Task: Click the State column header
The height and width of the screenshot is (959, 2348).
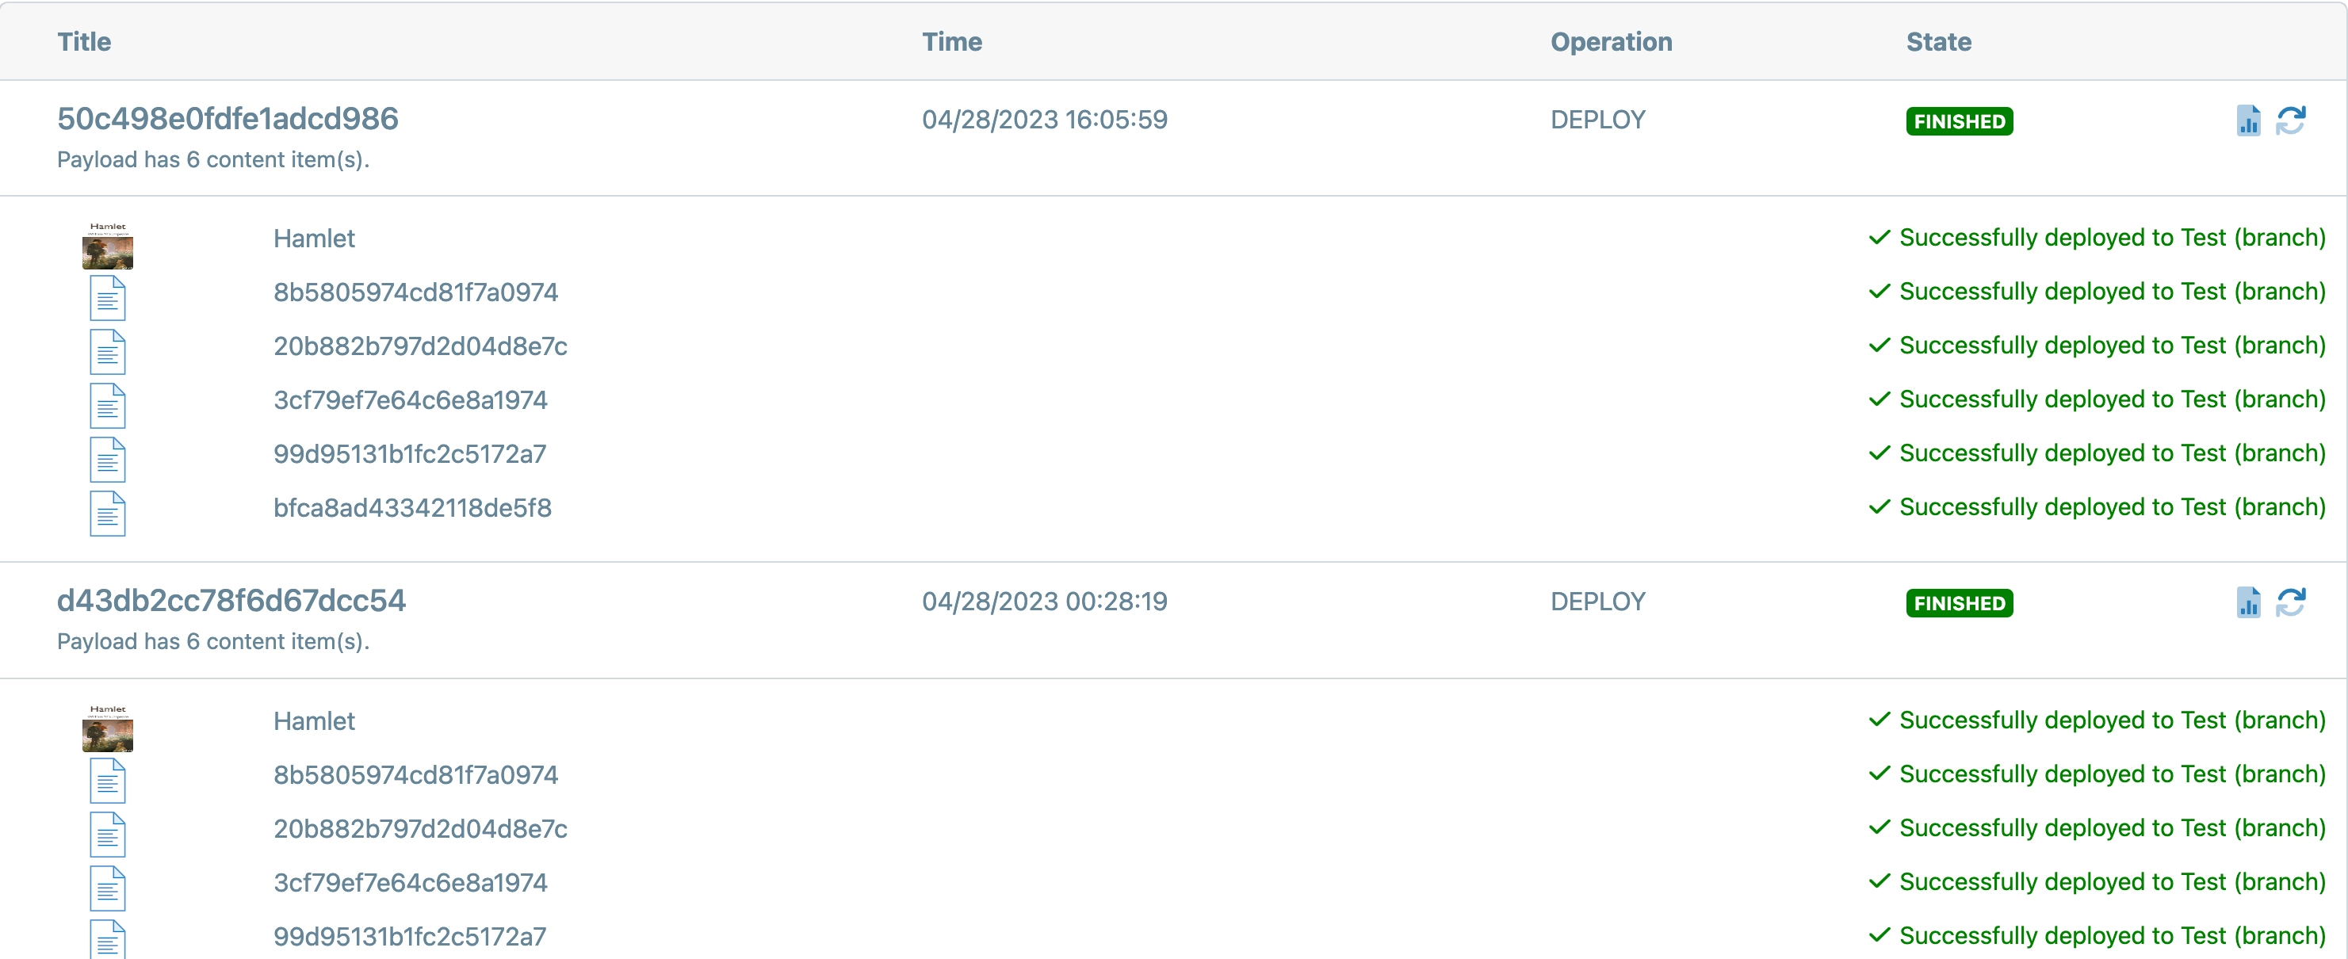Action: point(1938,42)
